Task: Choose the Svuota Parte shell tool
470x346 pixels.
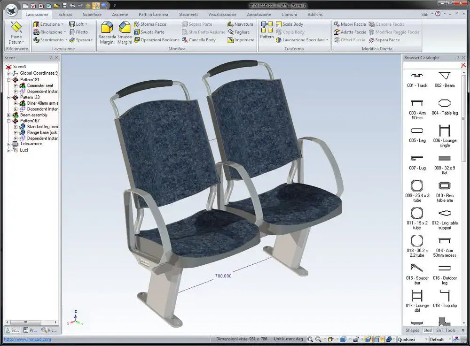Action: (x=137, y=32)
